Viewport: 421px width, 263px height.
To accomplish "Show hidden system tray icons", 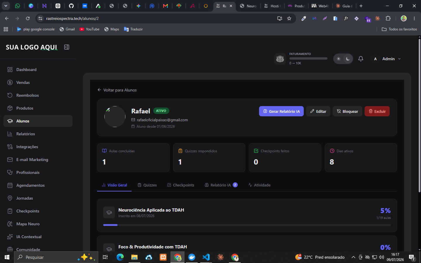I will (x=353, y=257).
